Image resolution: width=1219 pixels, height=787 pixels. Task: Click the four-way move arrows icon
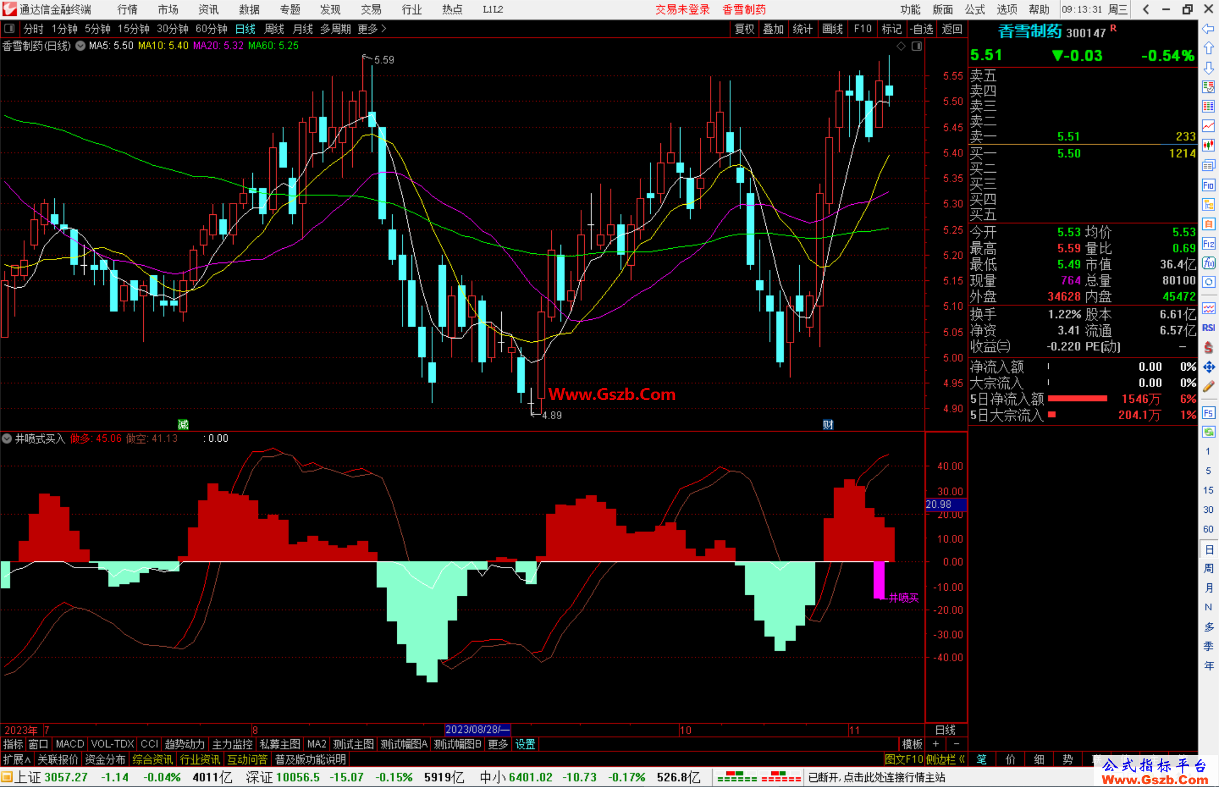[1208, 367]
